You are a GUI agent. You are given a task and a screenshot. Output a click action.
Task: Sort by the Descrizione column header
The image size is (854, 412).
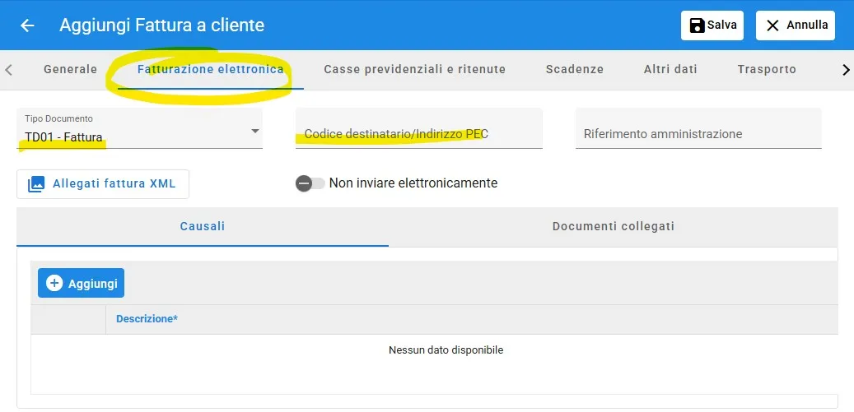click(147, 319)
